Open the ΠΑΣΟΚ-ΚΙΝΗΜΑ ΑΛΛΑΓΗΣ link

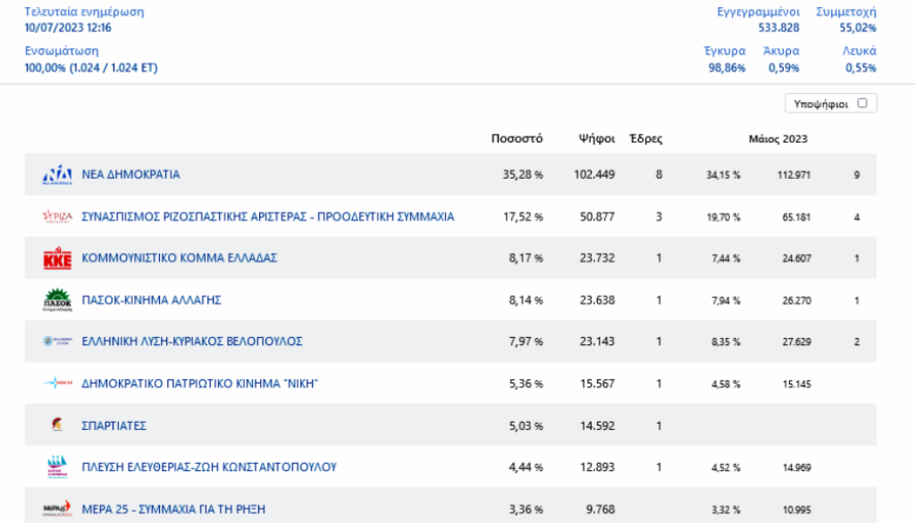(151, 300)
